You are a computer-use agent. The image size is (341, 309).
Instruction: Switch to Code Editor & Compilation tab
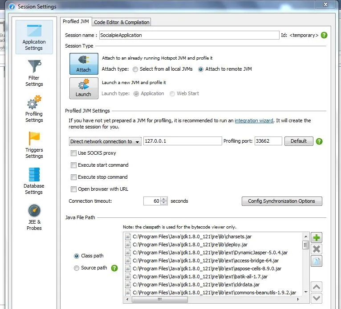[122, 22]
